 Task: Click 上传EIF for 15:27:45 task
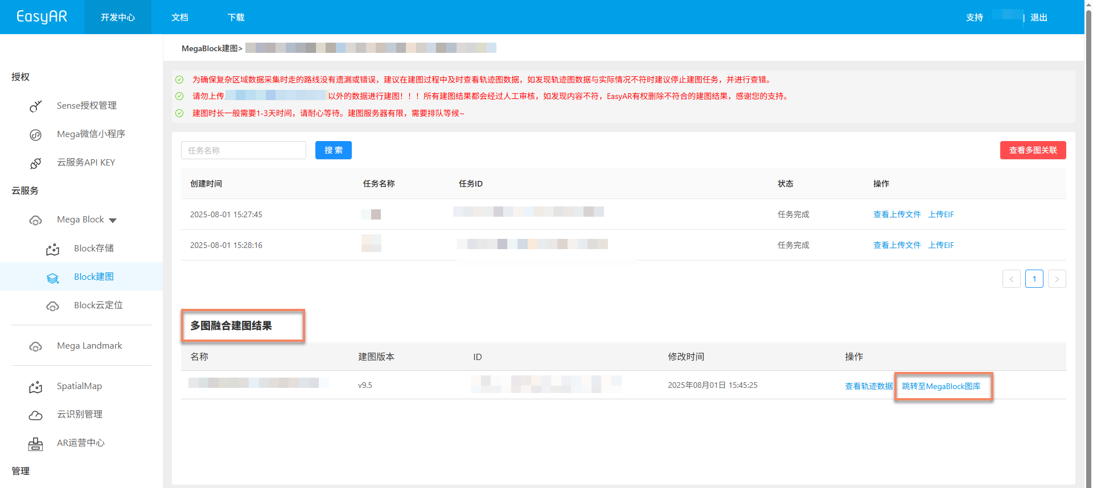941,214
